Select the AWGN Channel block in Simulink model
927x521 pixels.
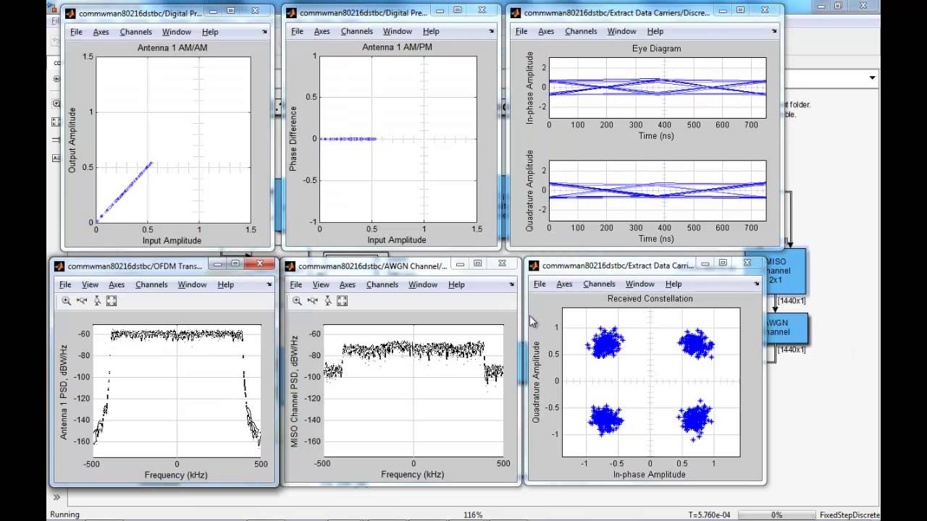pyautogui.click(x=787, y=328)
